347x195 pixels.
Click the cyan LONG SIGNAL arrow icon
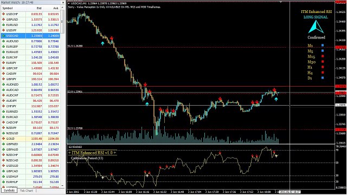coord(316,27)
